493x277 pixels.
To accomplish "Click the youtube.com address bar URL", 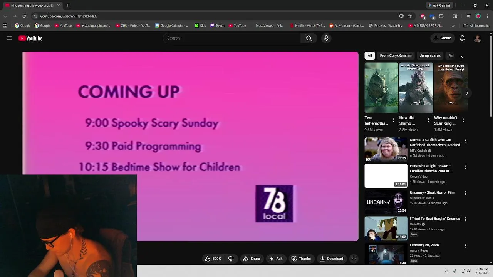I will tap(69, 16).
